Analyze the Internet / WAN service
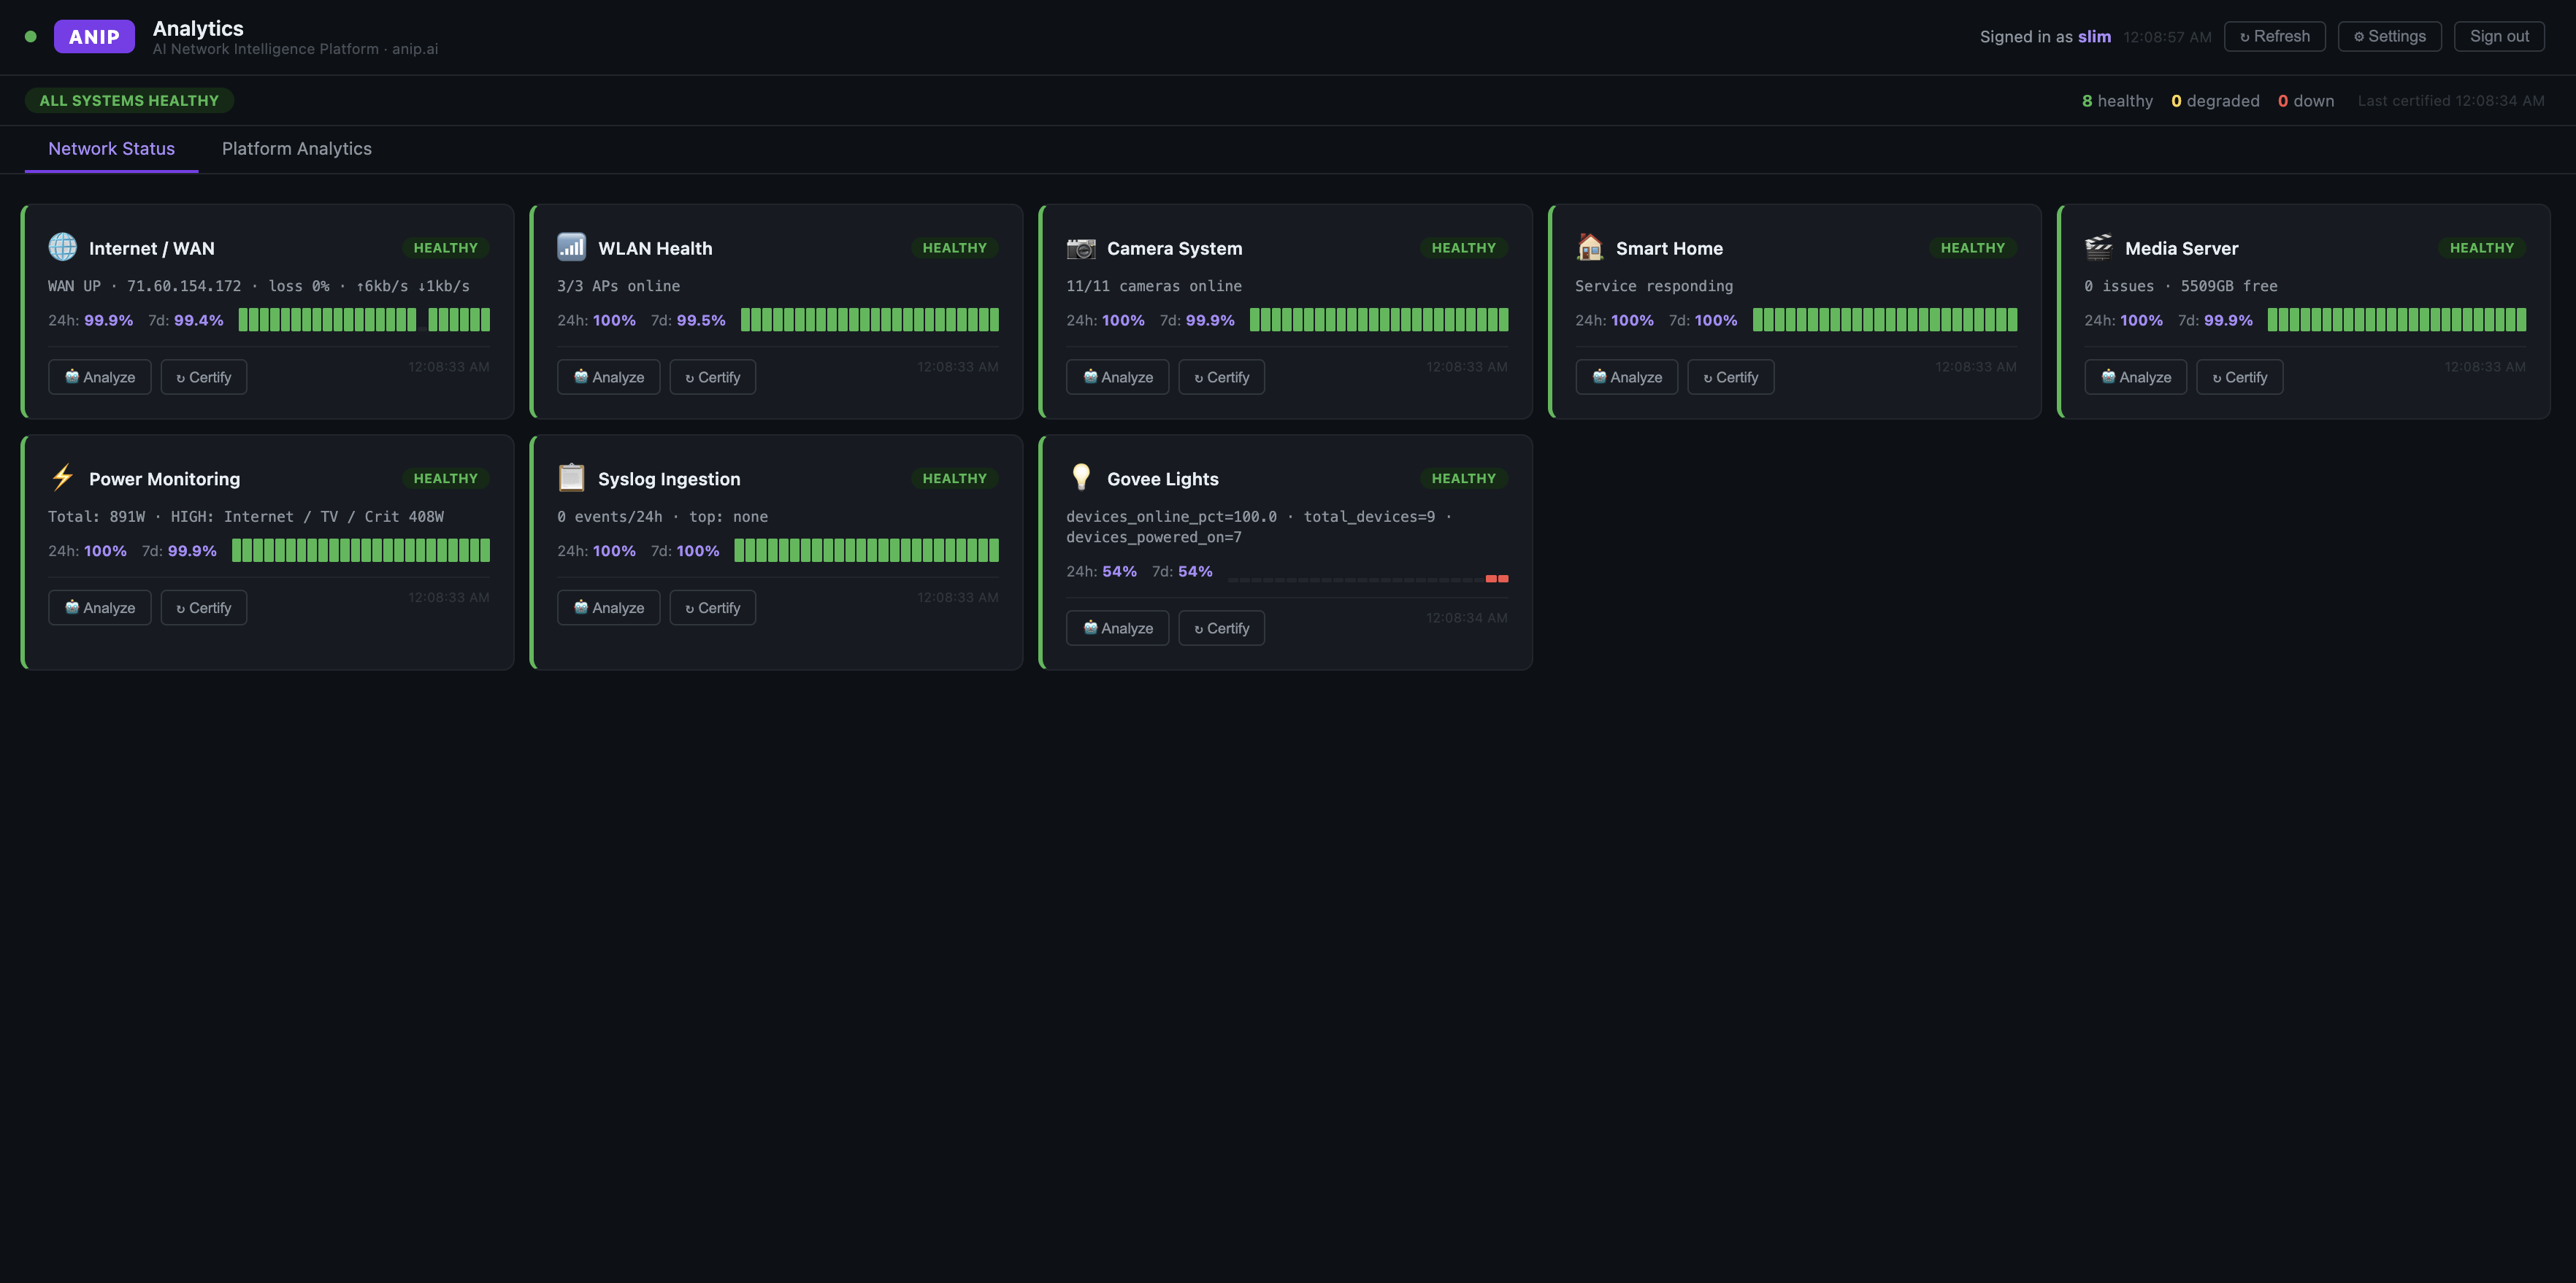Viewport: 2576px width, 1283px height. point(100,378)
